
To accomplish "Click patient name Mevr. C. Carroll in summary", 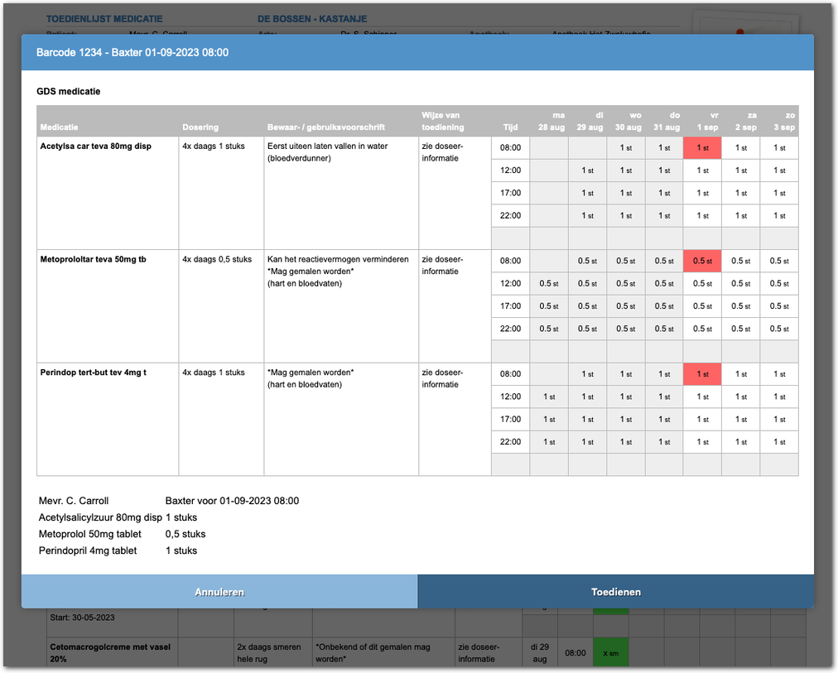I will click(x=74, y=501).
